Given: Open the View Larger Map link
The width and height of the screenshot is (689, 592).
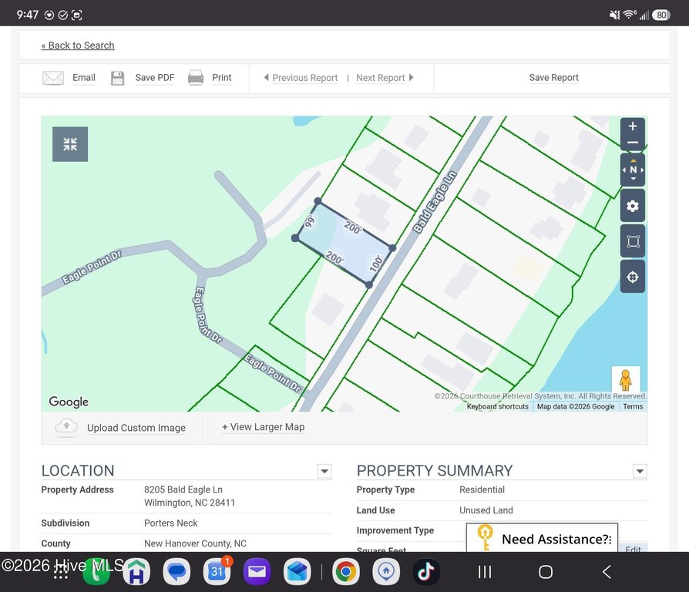Looking at the screenshot, I should pyautogui.click(x=264, y=427).
